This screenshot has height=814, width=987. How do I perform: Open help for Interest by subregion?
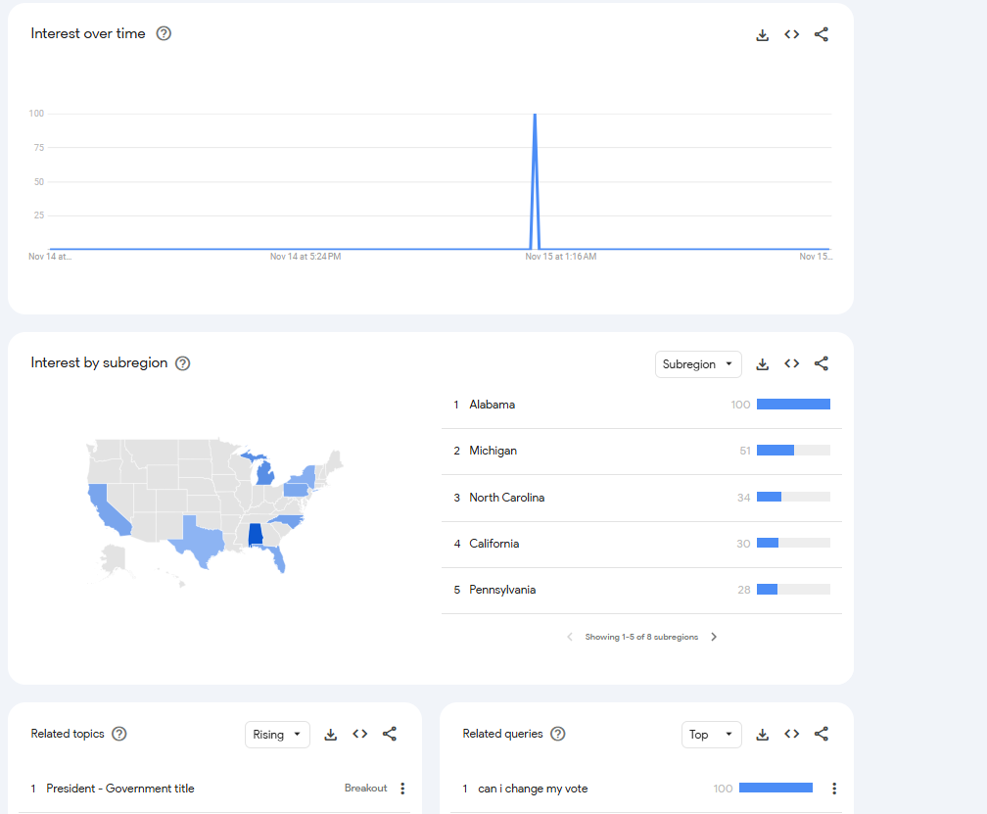coord(182,363)
